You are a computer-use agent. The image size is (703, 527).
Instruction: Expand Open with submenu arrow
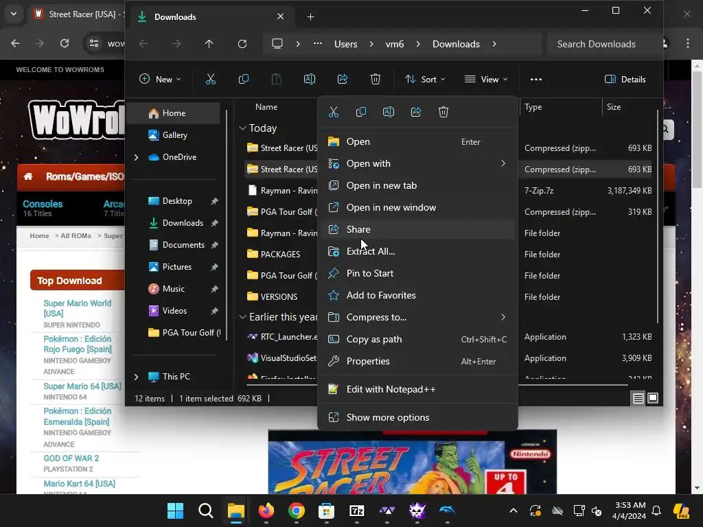point(503,163)
